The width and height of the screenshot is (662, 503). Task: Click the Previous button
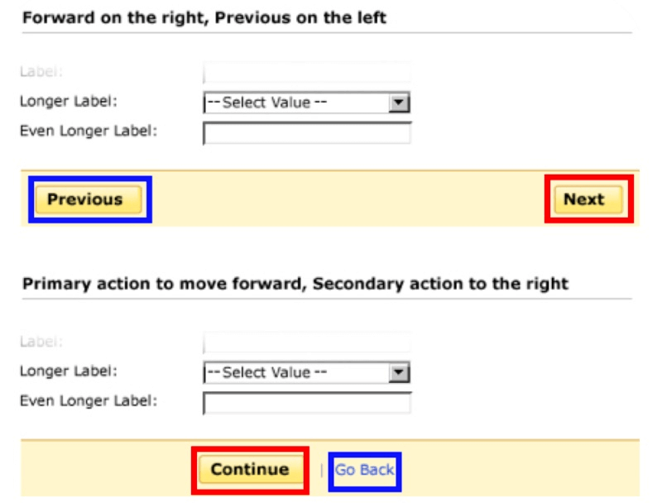coord(85,199)
